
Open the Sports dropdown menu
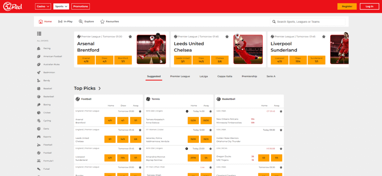[x=61, y=6]
